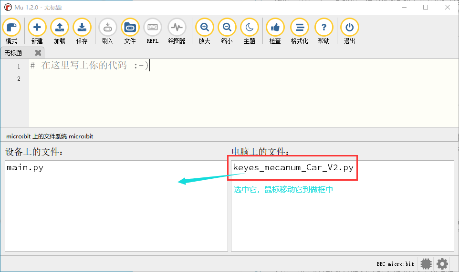Image resolution: width=459 pixels, height=272 pixels.
Task: Open the 绘图器 plotter
Action: tap(177, 31)
